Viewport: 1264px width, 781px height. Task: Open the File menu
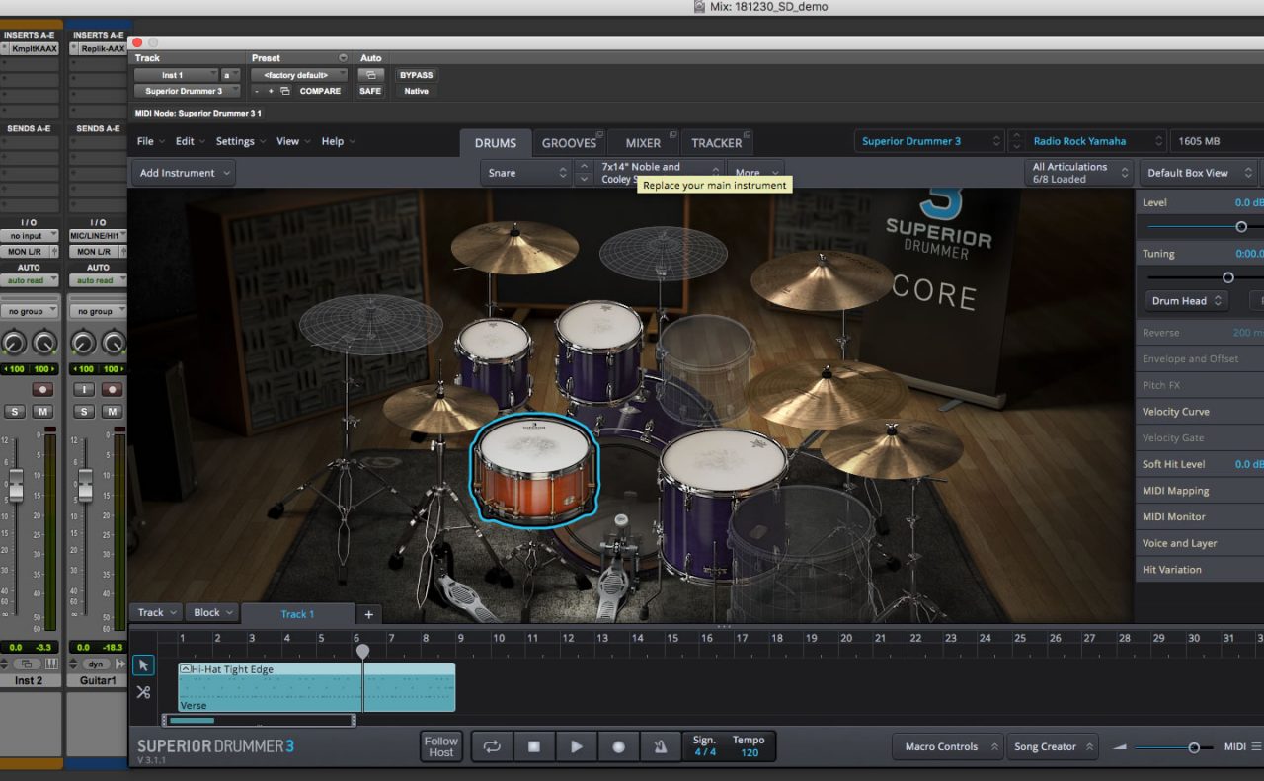pyautogui.click(x=150, y=141)
